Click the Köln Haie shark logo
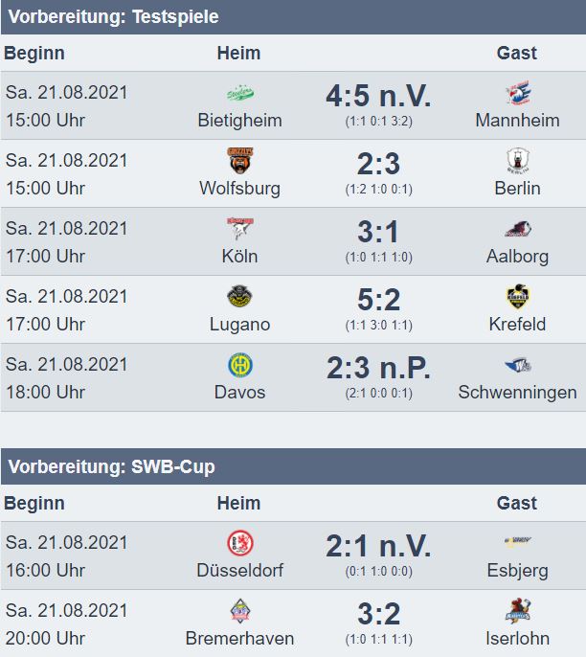The width and height of the screenshot is (586, 657). [240, 228]
